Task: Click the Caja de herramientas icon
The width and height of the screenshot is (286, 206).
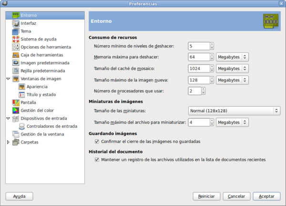Action: tap(16, 55)
